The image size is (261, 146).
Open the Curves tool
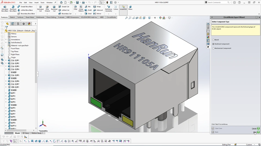116,8
